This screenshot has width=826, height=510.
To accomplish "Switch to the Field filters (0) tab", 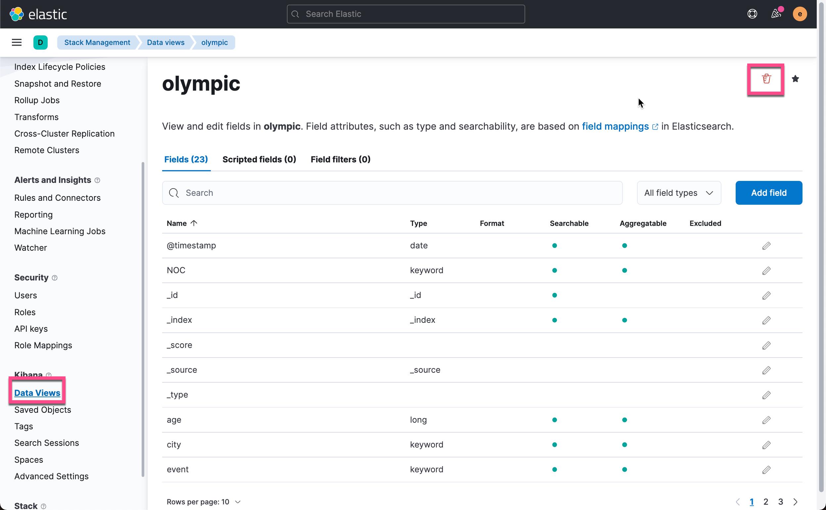I will click(x=341, y=159).
